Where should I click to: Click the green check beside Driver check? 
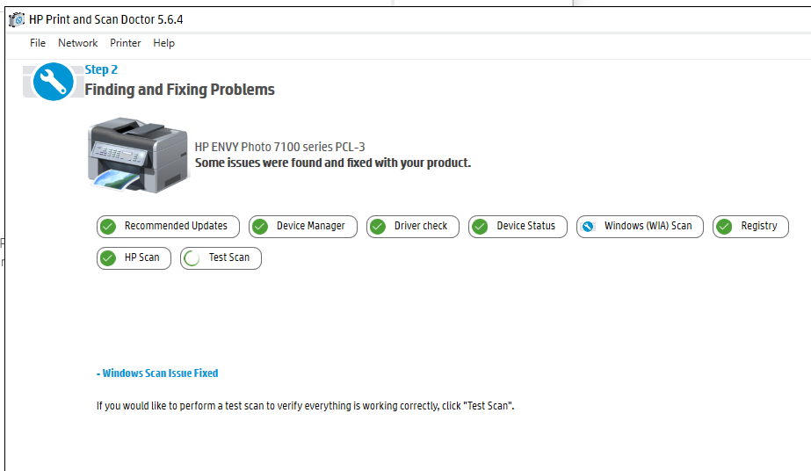tap(378, 227)
